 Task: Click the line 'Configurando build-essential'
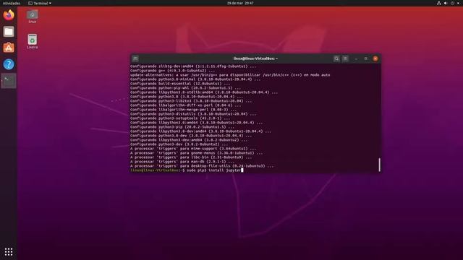(x=180, y=84)
